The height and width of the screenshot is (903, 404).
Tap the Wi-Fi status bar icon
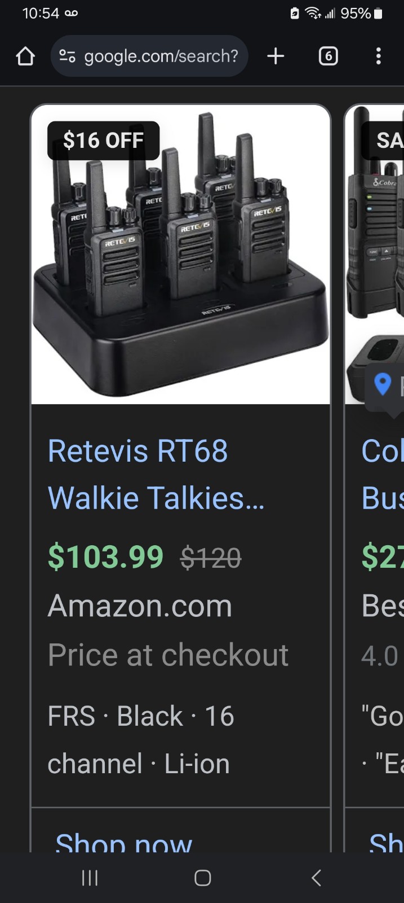click(x=313, y=13)
